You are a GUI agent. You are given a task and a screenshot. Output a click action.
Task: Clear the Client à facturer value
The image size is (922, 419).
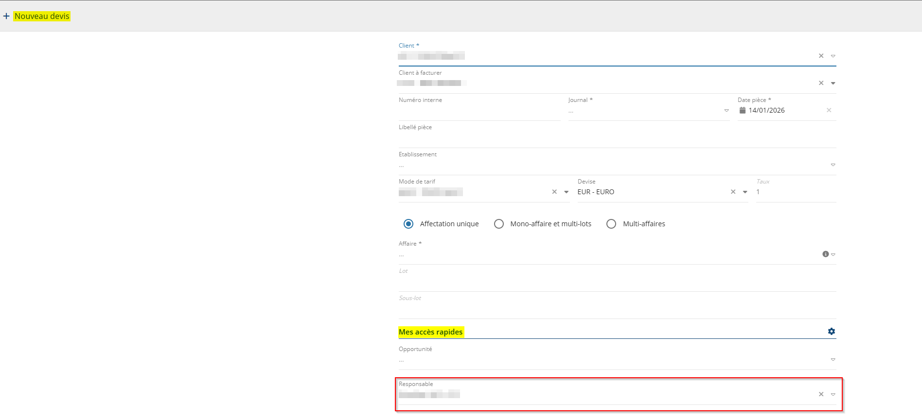pyautogui.click(x=821, y=83)
